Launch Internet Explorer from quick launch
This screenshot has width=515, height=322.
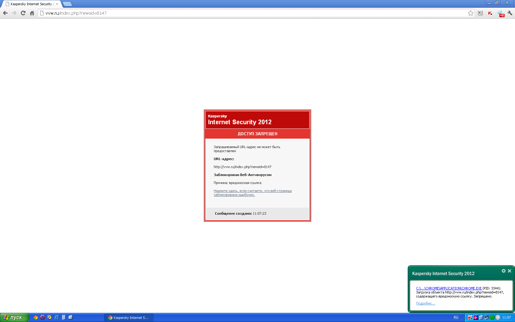pos(57,317)
